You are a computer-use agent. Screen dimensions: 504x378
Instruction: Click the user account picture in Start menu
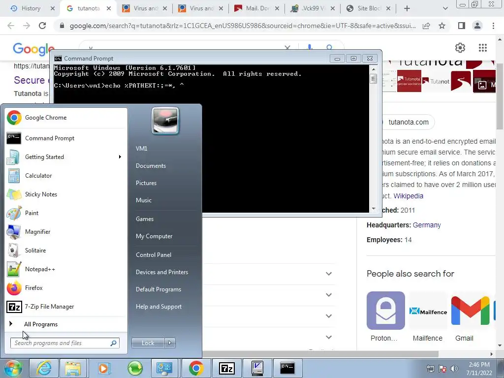click(165, 121)
